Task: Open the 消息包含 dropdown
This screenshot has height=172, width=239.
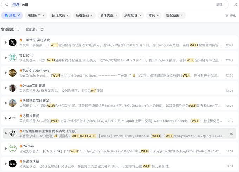Action: 133,15
